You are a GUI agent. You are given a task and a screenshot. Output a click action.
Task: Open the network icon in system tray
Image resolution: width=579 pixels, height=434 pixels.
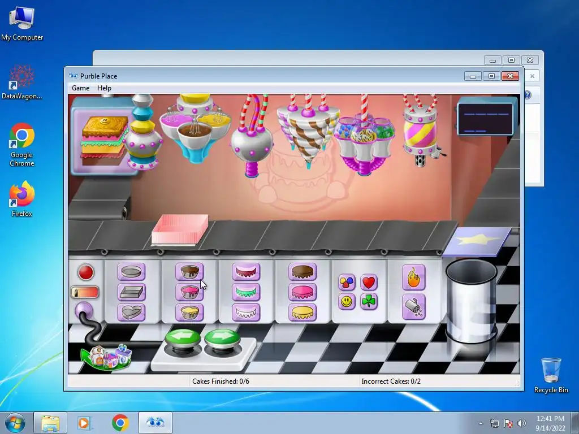[x=494, y=423]
